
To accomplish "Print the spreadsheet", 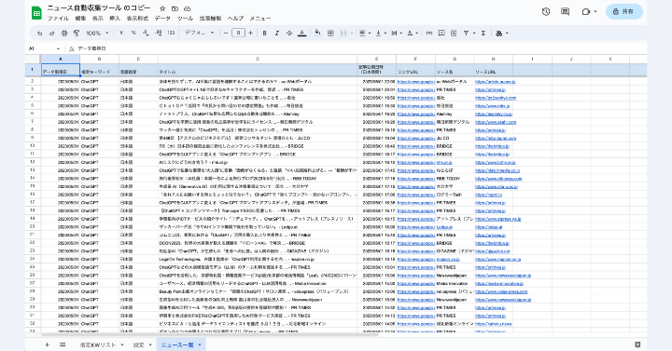I will pyautogui.click(x=64, y=33).
